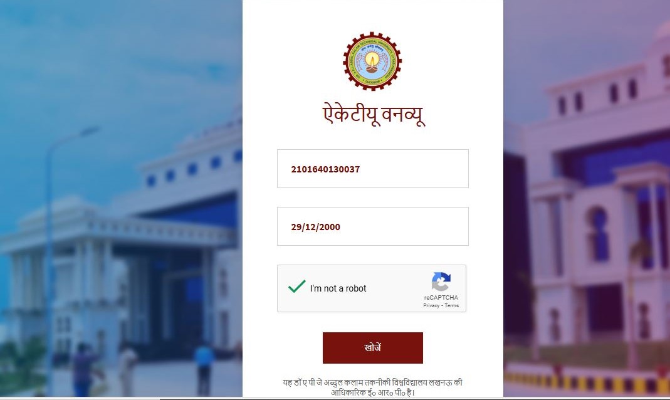Click the Hindi footer text about ERP
Image resolution: width=670 pixels, height=400 pixels.
click(x=372, y=387)
